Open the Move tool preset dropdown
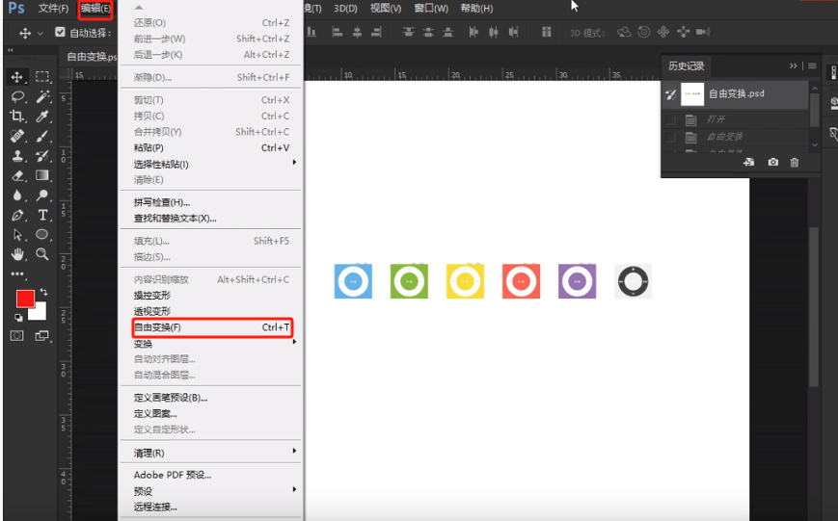This screenshot has width=838, height=521. point(41,33)
